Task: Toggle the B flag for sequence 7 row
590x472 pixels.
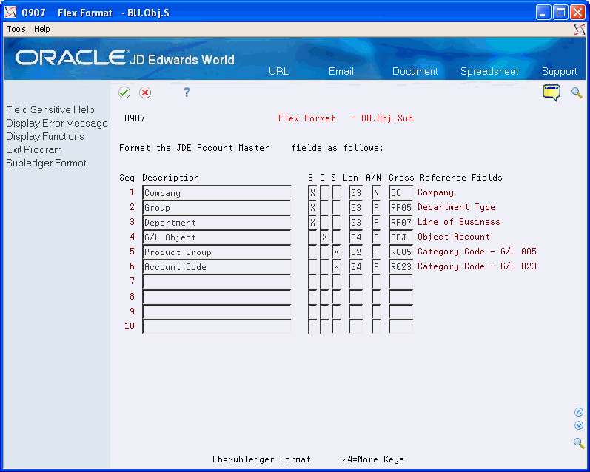Action: (312, 281)
